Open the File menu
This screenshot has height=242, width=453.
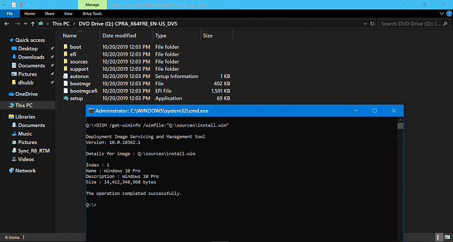pos(10,13)
